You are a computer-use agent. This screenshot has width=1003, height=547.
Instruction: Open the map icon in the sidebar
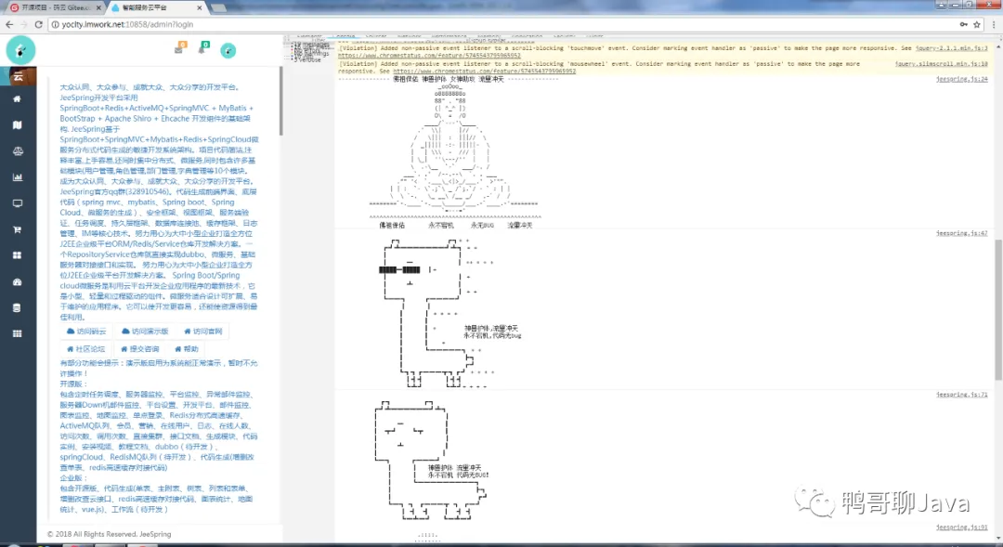[x=18, y=124]
